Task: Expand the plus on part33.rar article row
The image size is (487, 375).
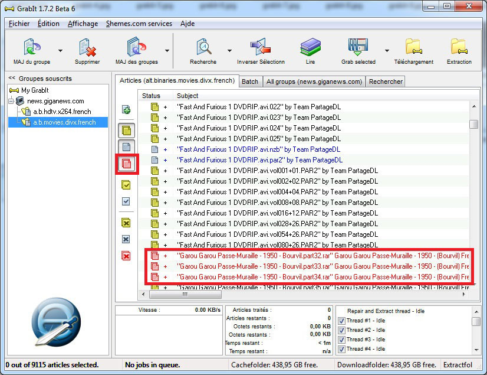Action: click(165, 267)
